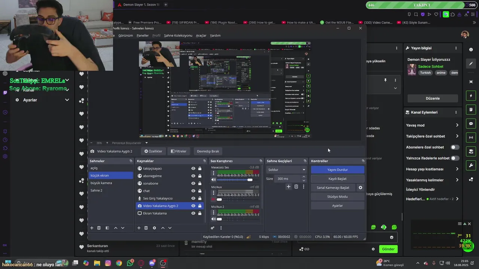The width and height of the screenshot is (479, 269).
Task: Click Düzenle under stream info
Action: [x=433, y=98]
